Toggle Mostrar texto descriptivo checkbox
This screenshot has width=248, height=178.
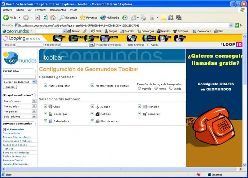pos(92,85)
